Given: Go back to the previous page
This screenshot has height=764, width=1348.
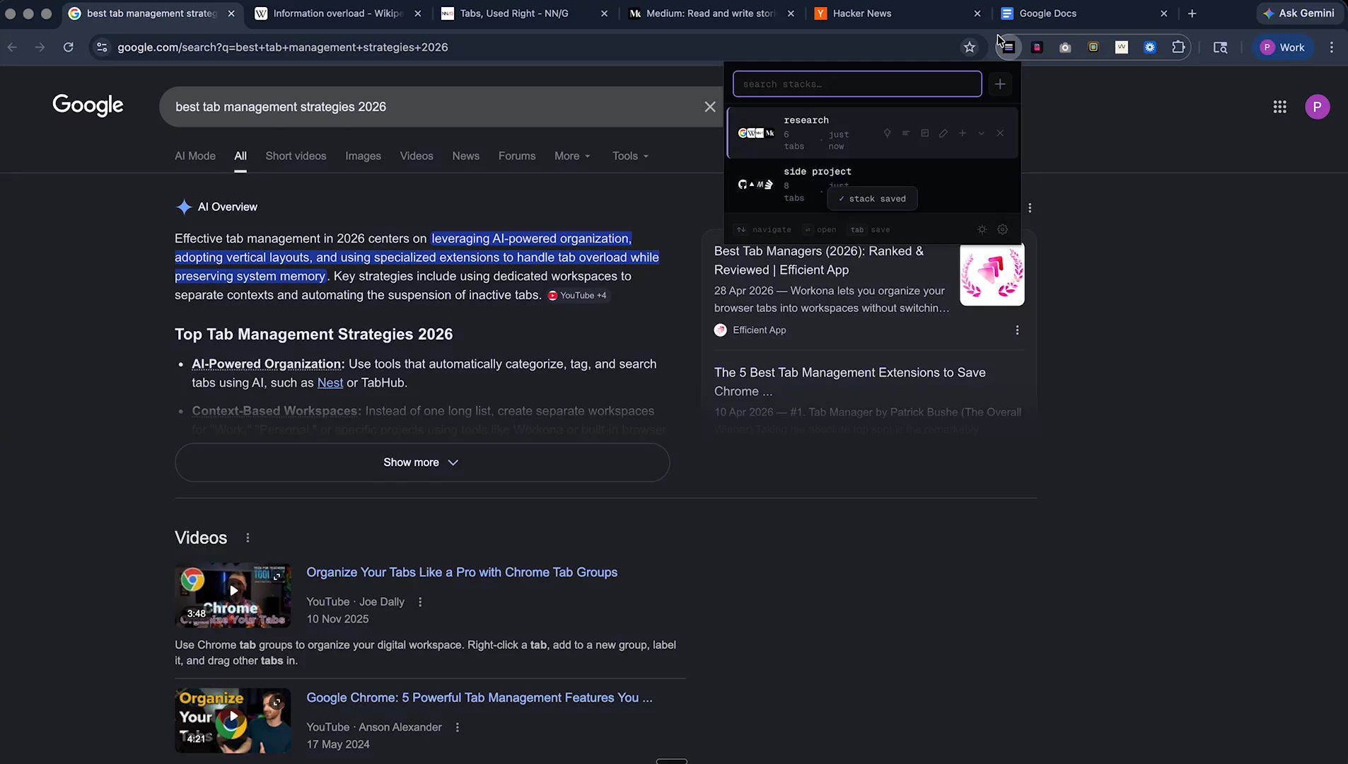Looking at the screenshot, I should point(13,47).
